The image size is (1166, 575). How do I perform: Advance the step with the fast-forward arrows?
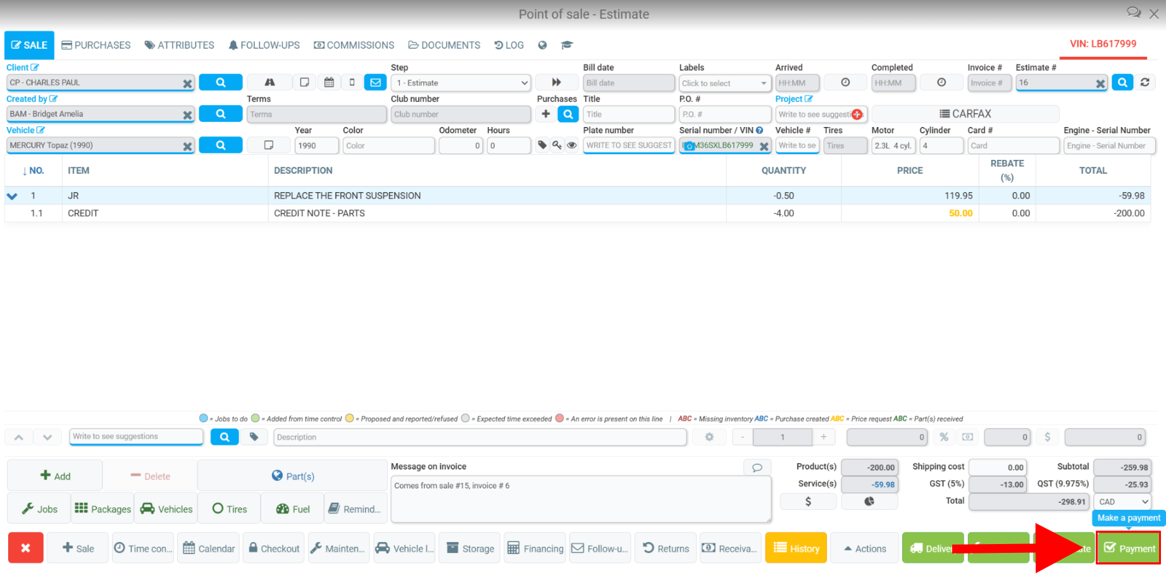click(x=556, y=82)
